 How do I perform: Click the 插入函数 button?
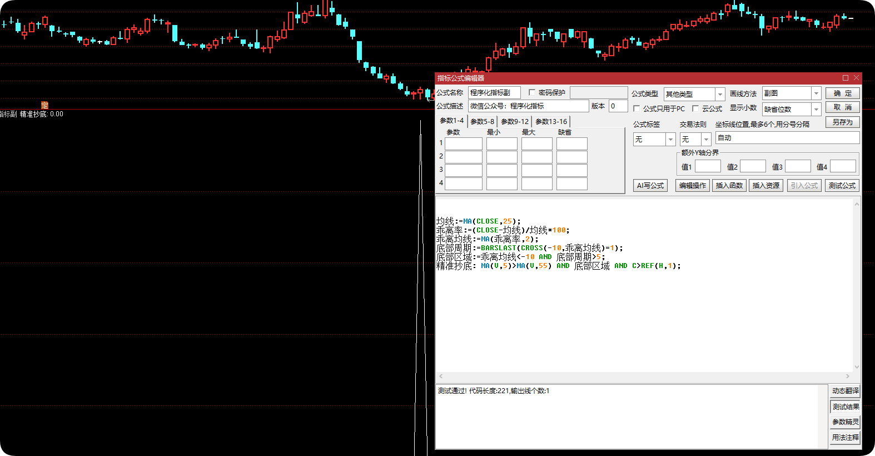(x=729, y=186)
